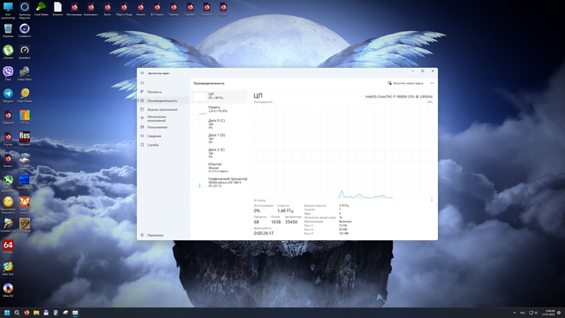Screen dimensions: 565x318
Task: Open the NTLite desktop icon
Action: pyautogui.click(x=25, y=117)
